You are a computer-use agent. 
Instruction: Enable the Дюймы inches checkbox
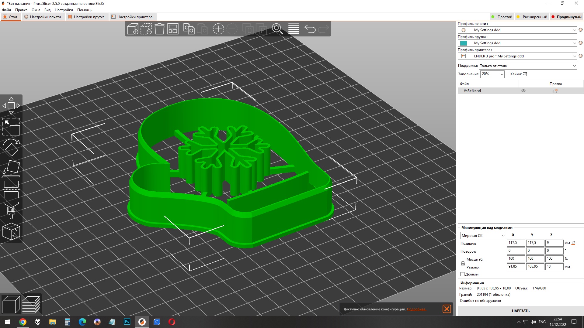[462, 274]
